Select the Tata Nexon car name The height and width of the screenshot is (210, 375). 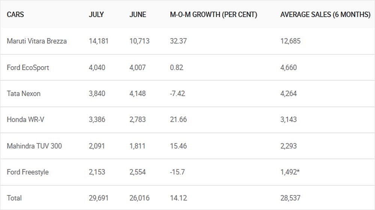24,94
